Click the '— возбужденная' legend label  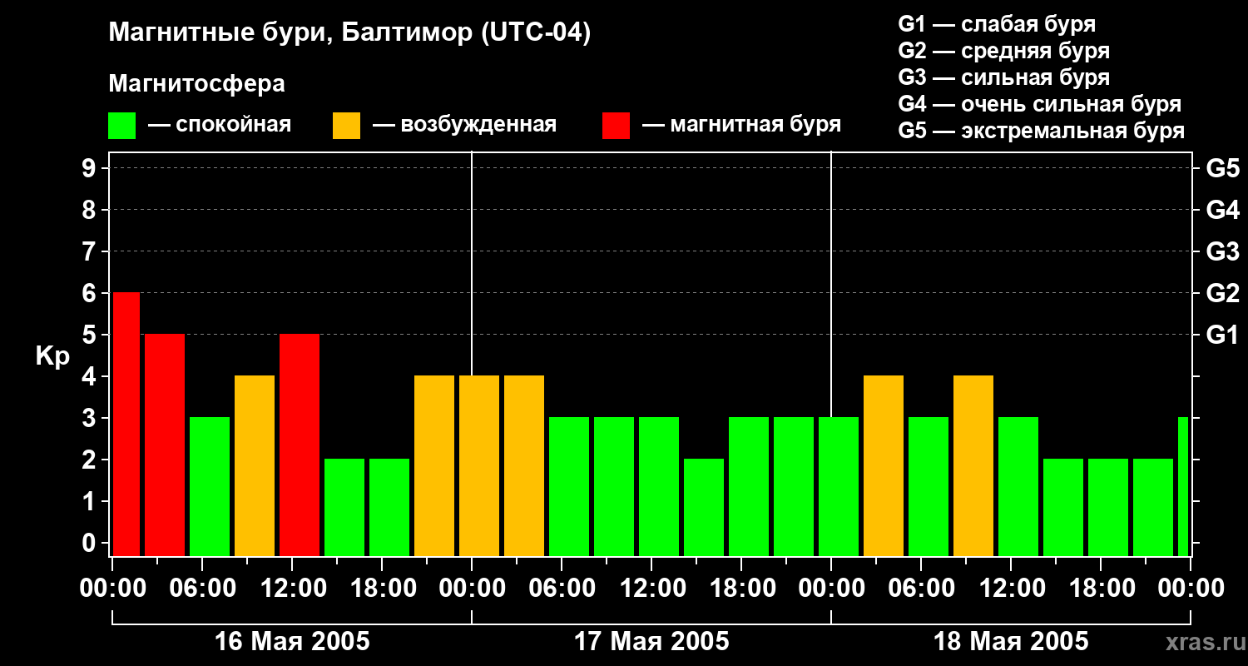[464, 125]
